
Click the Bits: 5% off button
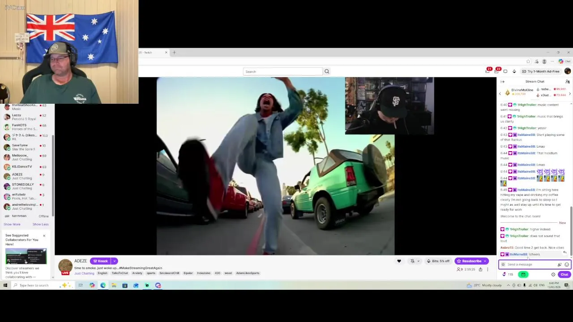point(438,261)
